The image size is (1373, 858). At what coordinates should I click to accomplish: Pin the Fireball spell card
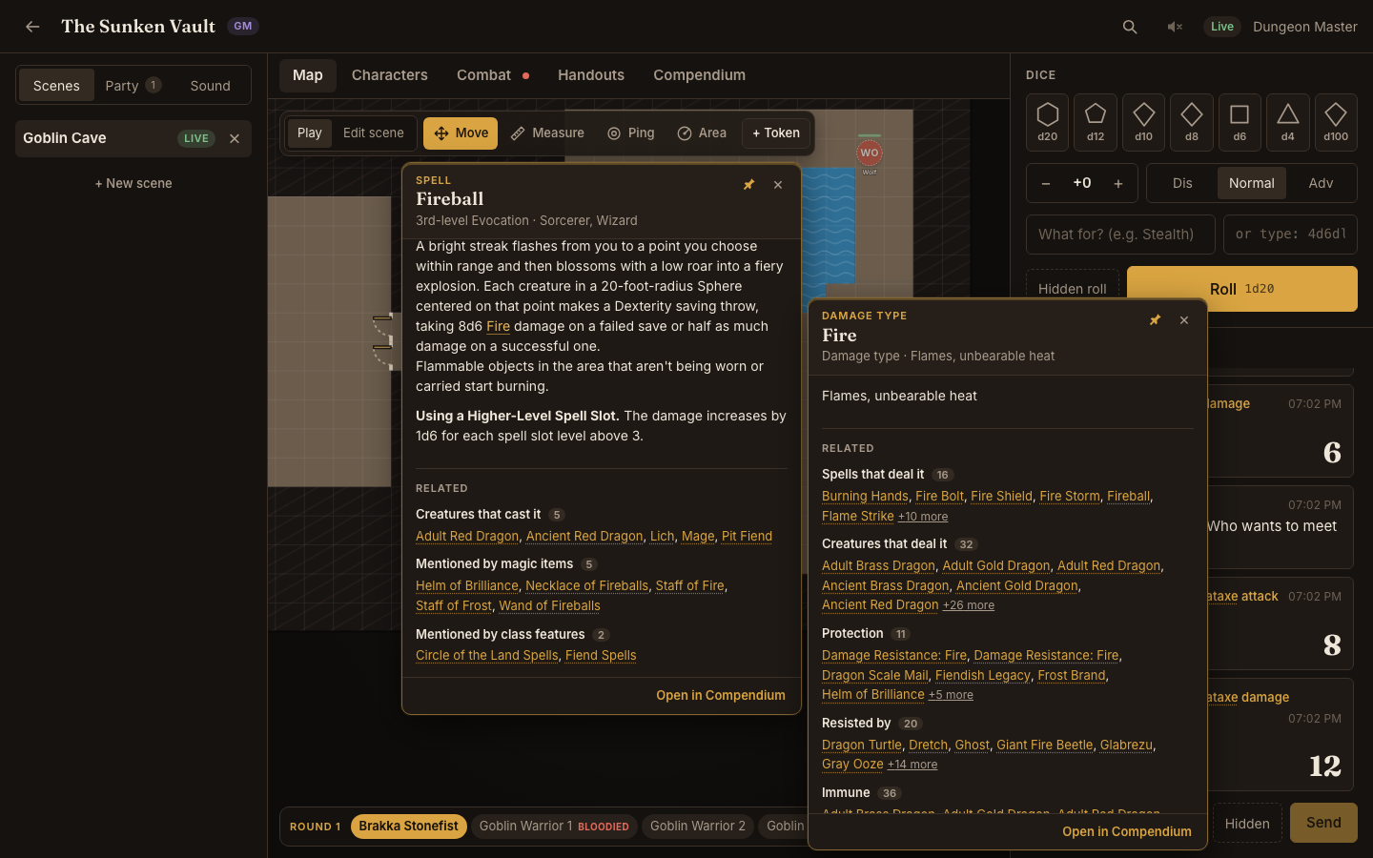click(749, 185)
